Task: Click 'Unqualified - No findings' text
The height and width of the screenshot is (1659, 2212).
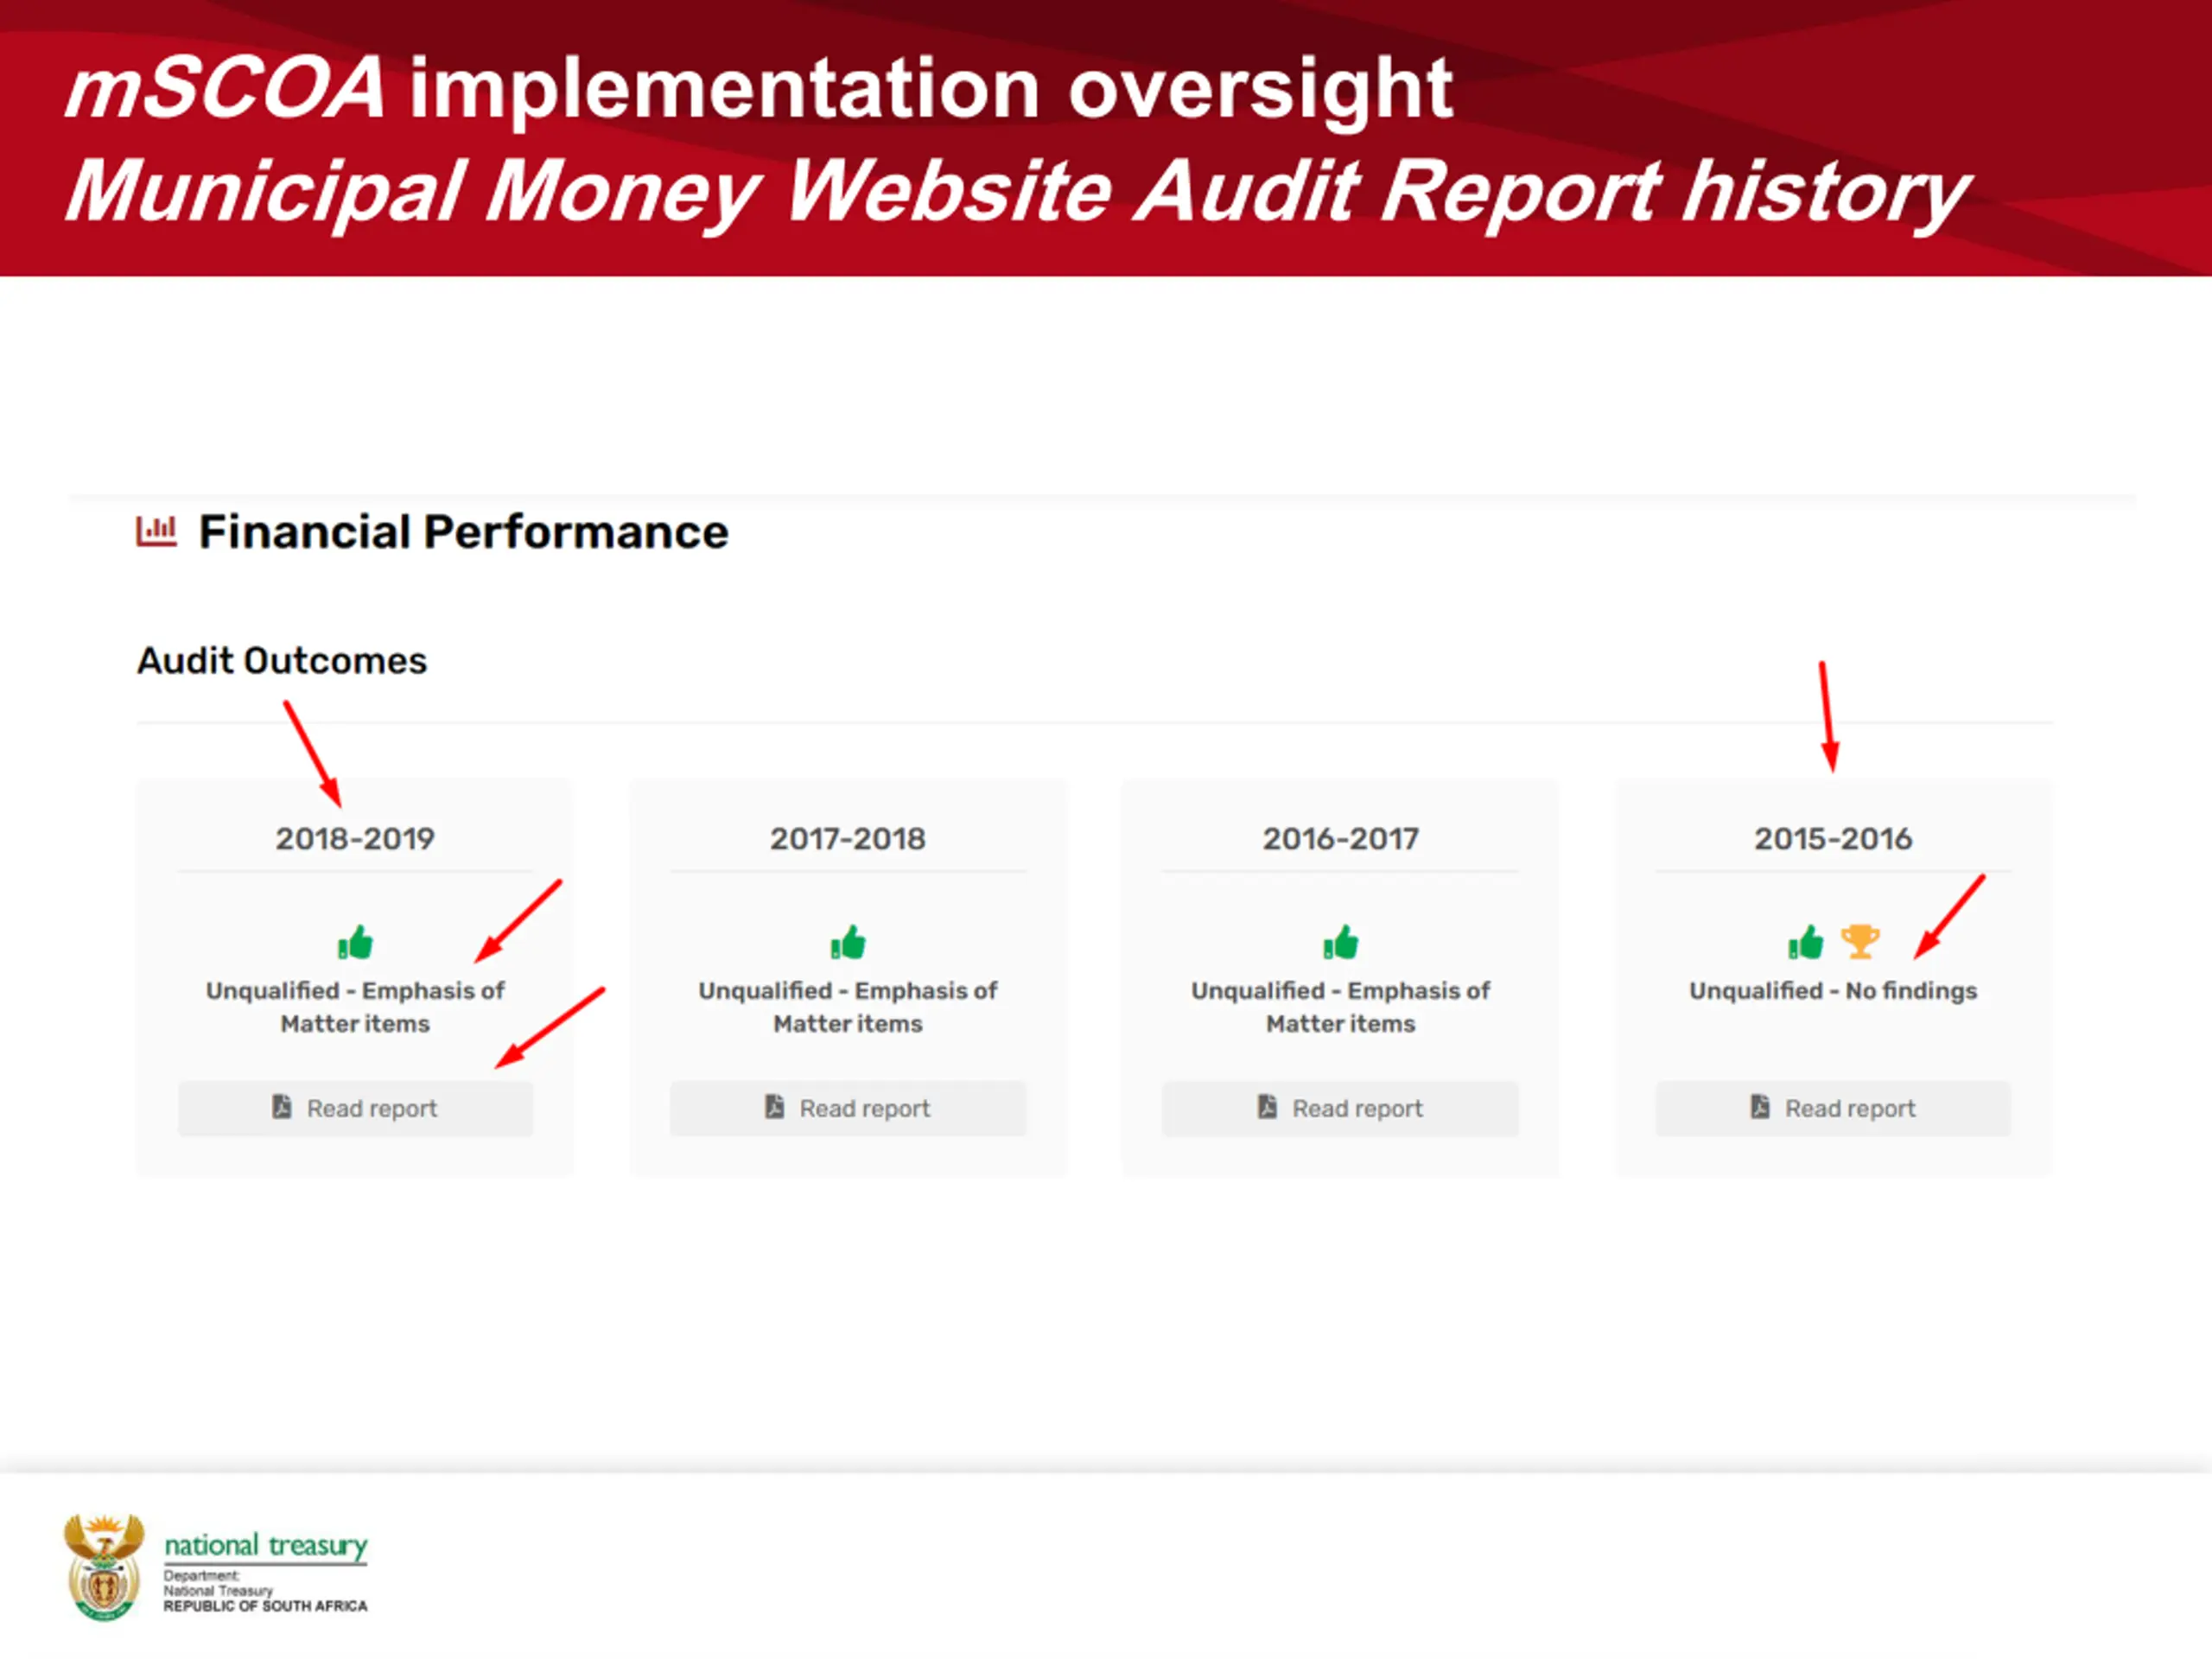Action: [1833, 991]
